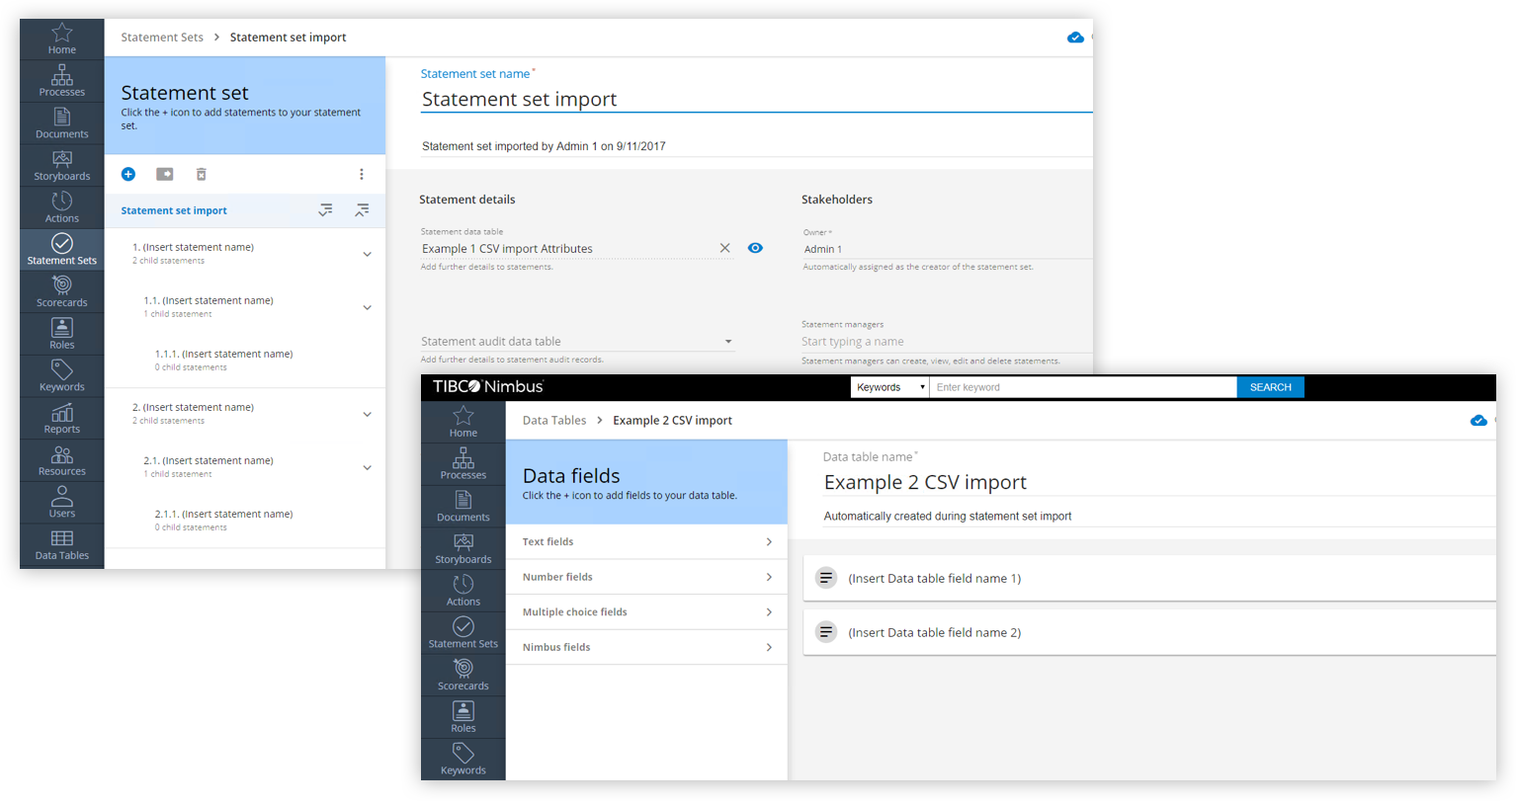Toggle the eye icon for statement data table

755,248
